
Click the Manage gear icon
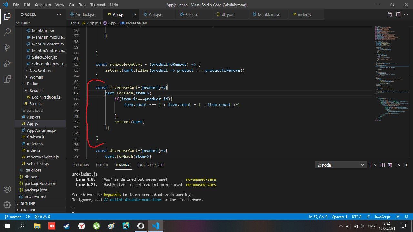click(x=7, y=205)
